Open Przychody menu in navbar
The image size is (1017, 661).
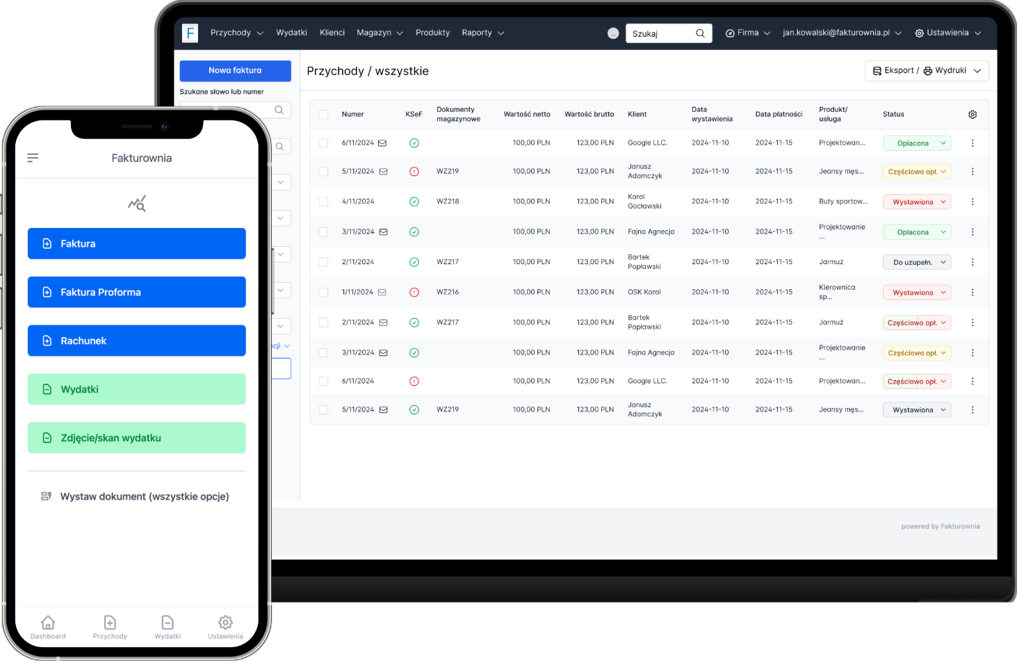pos(237,33)
